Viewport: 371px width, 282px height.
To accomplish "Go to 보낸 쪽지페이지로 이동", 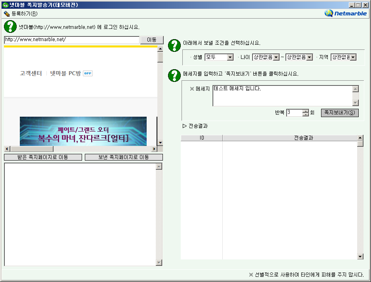I will (124, 157).
